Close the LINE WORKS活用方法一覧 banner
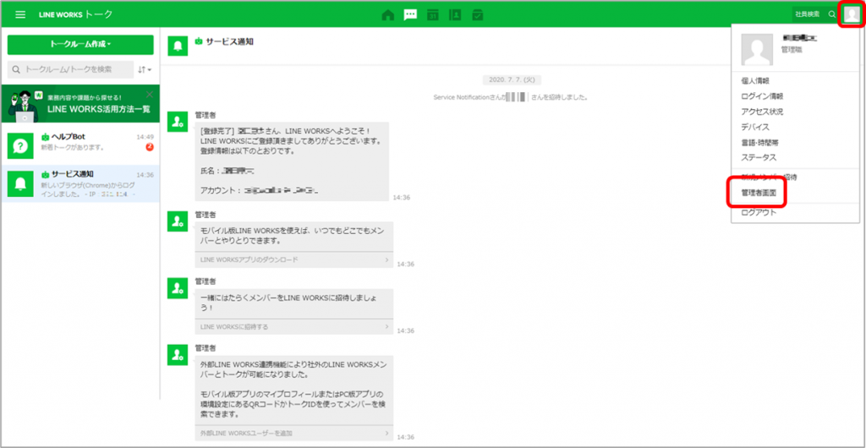The image size is (866, 448). point(150,95)
